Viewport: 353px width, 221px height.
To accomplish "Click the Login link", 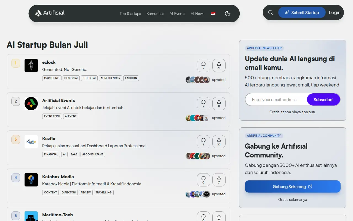I will (x=335, y=12).
